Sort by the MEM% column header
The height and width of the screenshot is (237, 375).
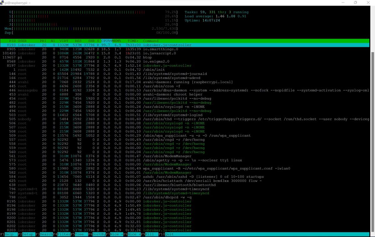(x=117, y=41)
